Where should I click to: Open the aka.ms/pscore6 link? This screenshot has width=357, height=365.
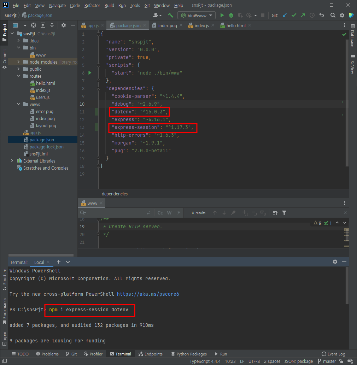148,294
